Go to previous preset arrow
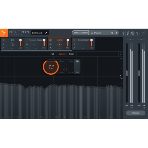 112,33
